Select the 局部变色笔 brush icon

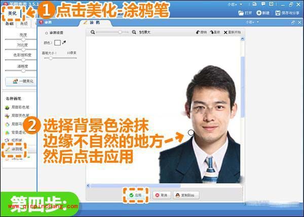coord(7,116)
